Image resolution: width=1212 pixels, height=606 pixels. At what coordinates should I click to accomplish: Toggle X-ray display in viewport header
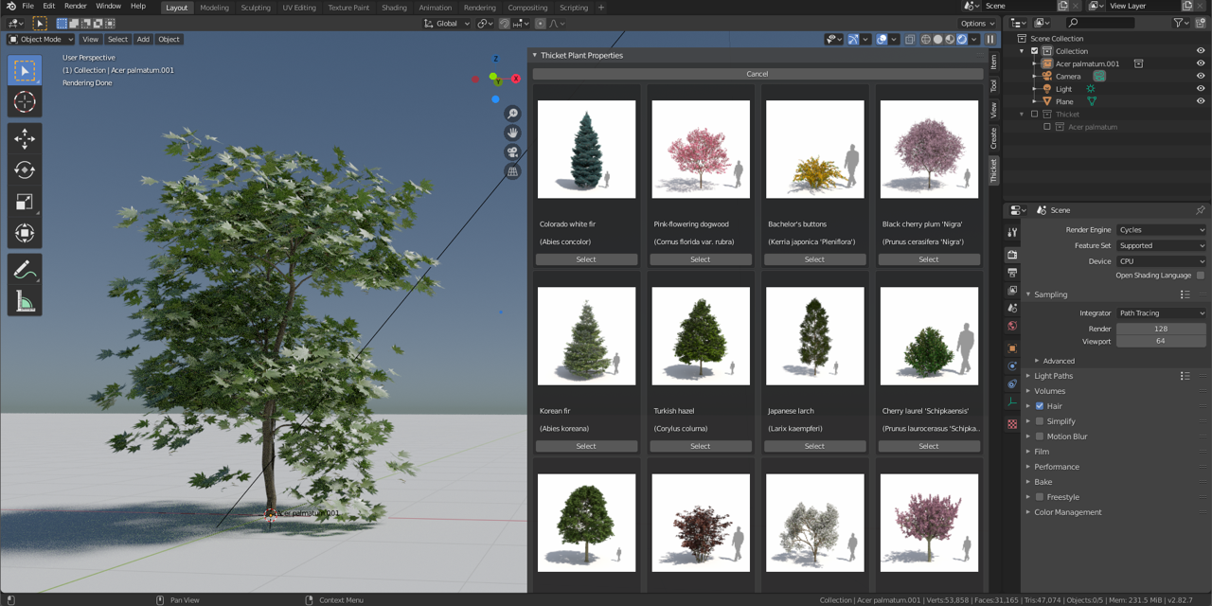tap(910, 40)
